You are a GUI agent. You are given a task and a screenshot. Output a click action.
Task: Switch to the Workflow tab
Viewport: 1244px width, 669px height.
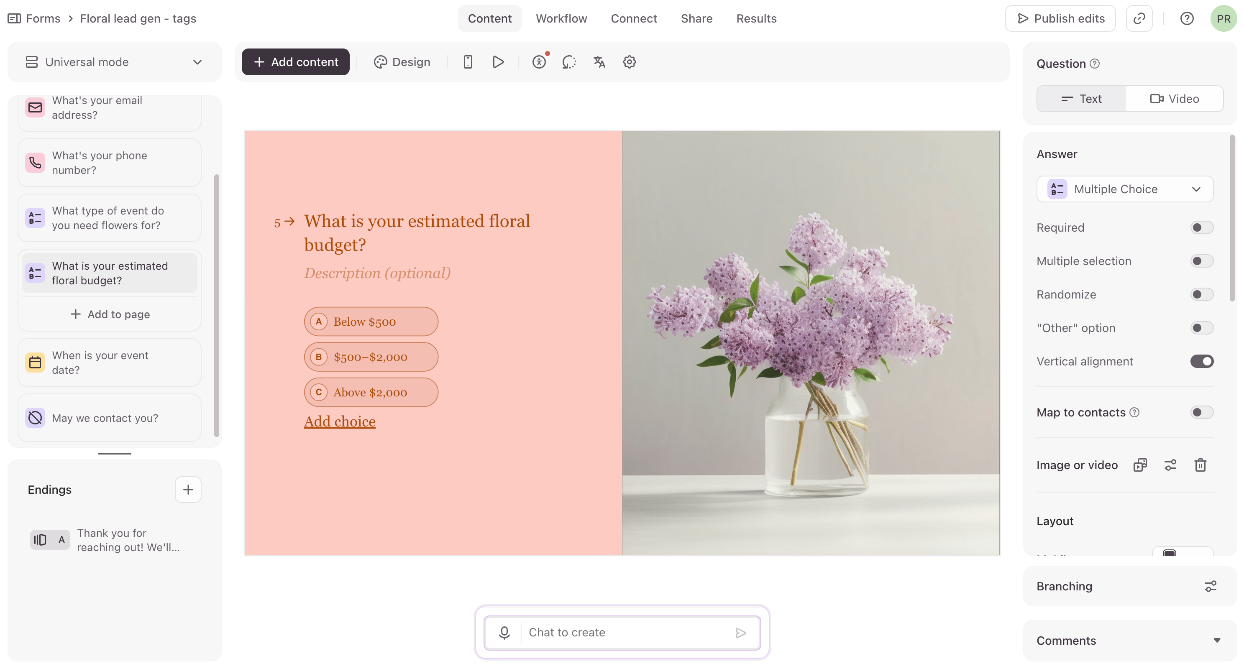click(x=561, y=18)
